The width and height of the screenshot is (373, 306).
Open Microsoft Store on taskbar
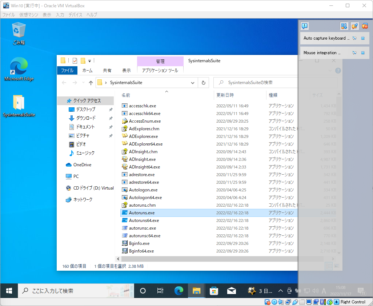[x=214, y=290]
